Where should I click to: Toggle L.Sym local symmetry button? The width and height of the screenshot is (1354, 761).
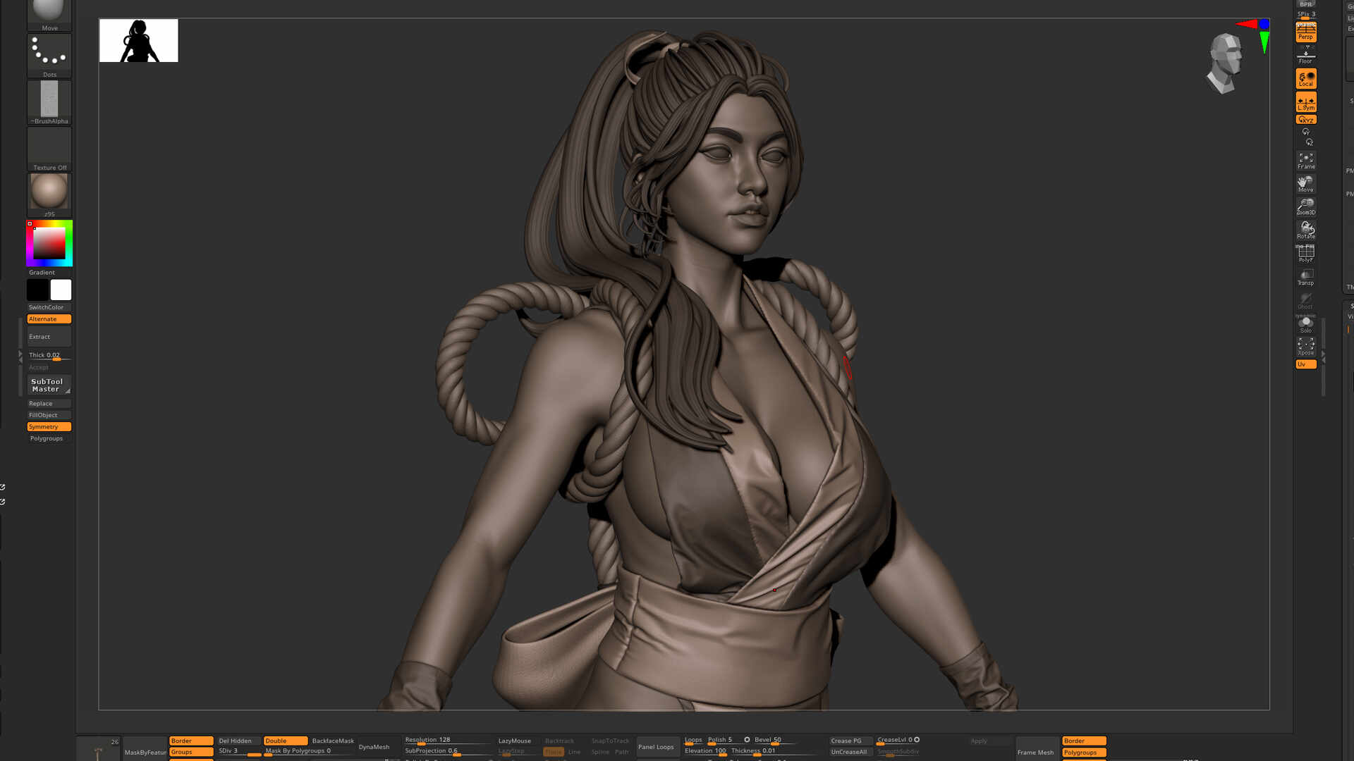1306,102
